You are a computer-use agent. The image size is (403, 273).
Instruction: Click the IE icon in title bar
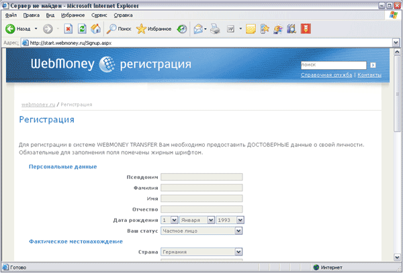[x=5, y=5]
